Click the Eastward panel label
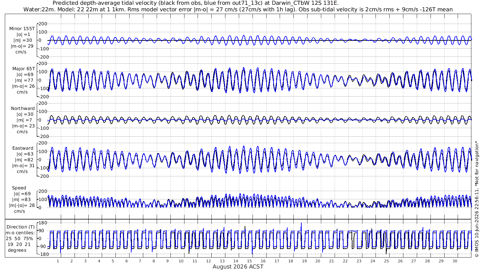Viewport: 481px width, 274px height. (23, 148)
